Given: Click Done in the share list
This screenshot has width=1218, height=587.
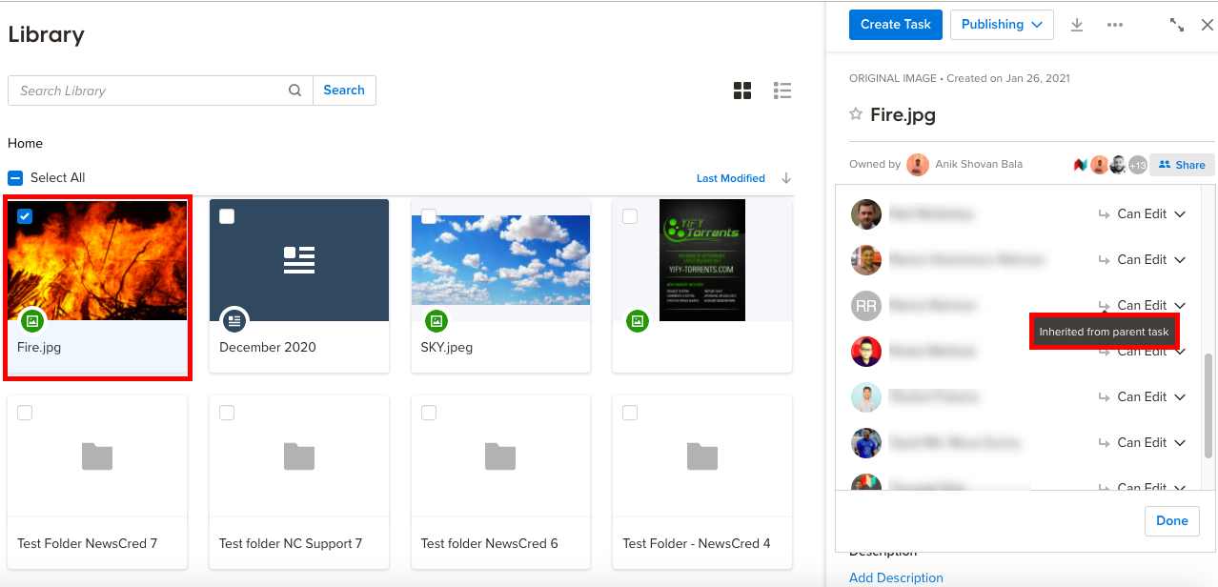Looking at the screenshot, I should point(1171,520).
